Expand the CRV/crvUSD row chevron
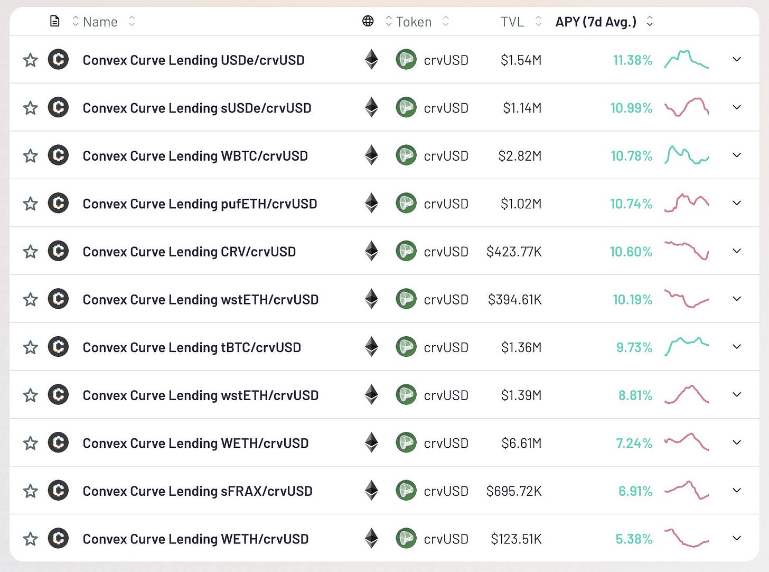 [x=737, y=251]
